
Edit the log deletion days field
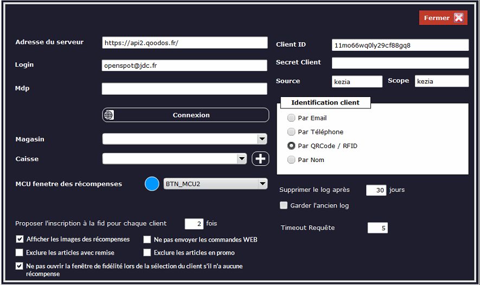(376, 190)
